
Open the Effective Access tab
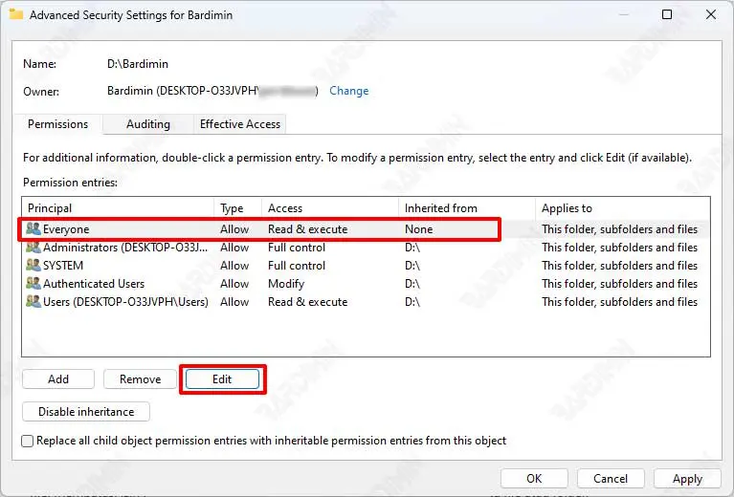[239, 124]
